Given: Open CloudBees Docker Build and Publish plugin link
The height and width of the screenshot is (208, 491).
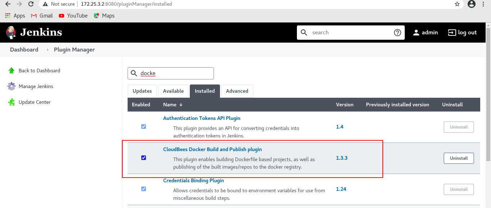Looking at the screenshot, I should coord(212,149).
